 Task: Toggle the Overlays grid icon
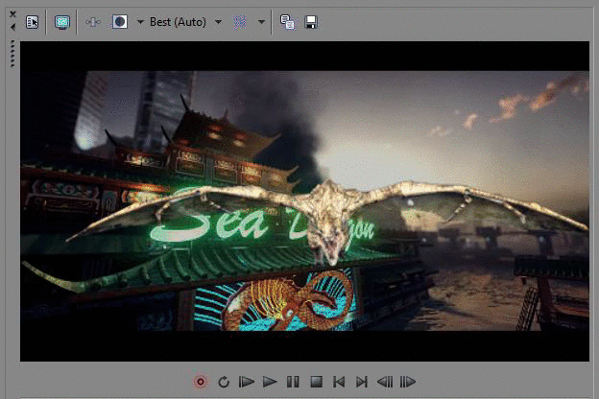240,22
